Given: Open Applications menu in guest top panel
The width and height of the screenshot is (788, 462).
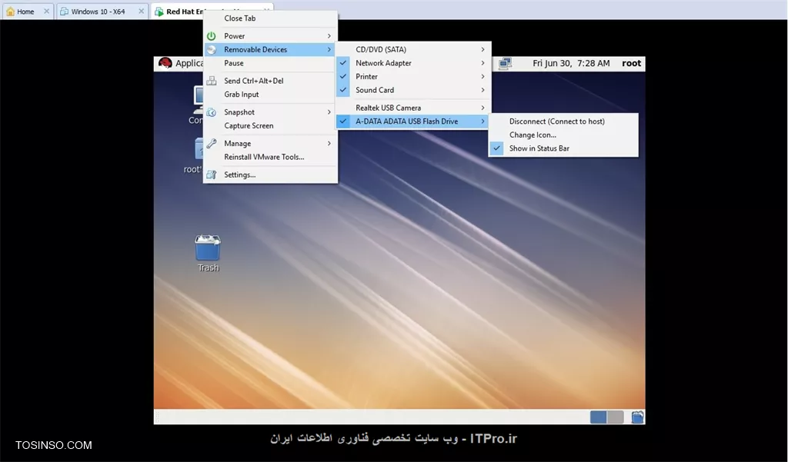Looking at the screenshot, I should click(x=189, y=63).
